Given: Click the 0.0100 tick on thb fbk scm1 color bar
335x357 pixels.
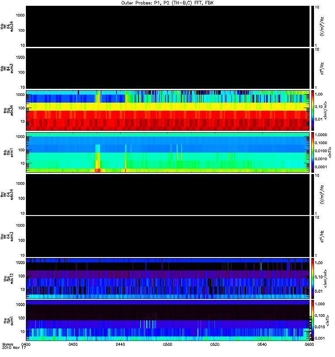Looking at the screenshot, I should click(321, 151).
